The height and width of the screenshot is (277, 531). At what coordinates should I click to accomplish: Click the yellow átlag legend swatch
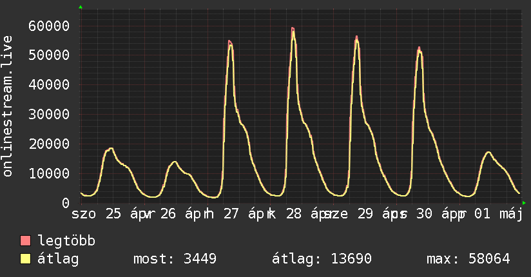(25, 258)
